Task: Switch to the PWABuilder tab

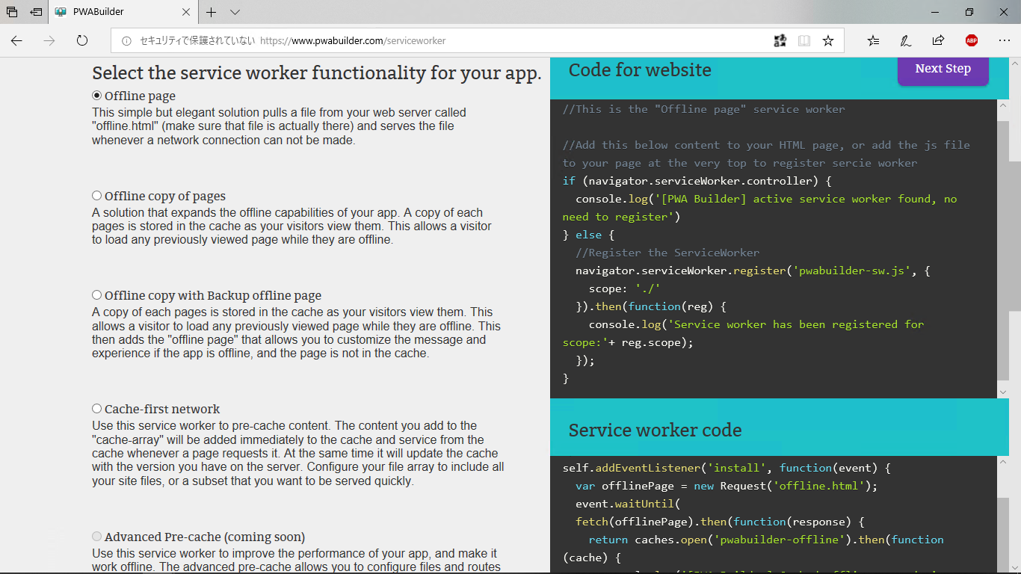Action: pos(123,12)
